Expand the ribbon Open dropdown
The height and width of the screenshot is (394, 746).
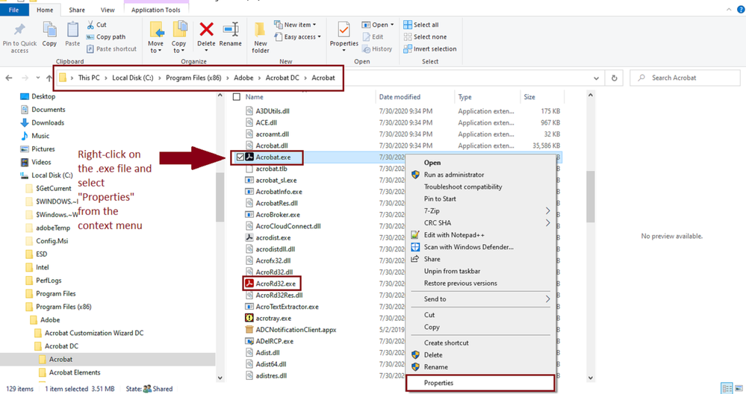393,25
